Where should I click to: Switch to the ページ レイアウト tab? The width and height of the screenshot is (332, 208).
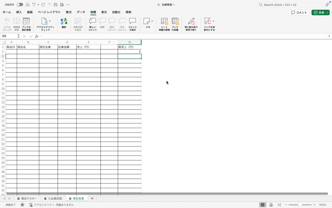point(49,12)
